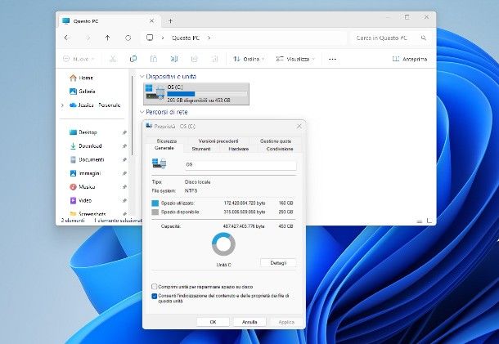The height and width of the screenshot is (344, 499).
Task: Unpin Download using its pin icon
Action: coord(124,146)
